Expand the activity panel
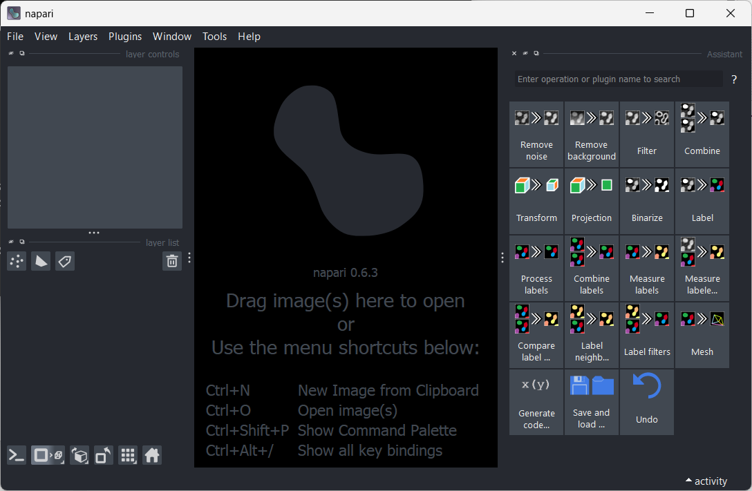Image resolution: width=752 pixels, height=491 pixels. tap(706, 481)
